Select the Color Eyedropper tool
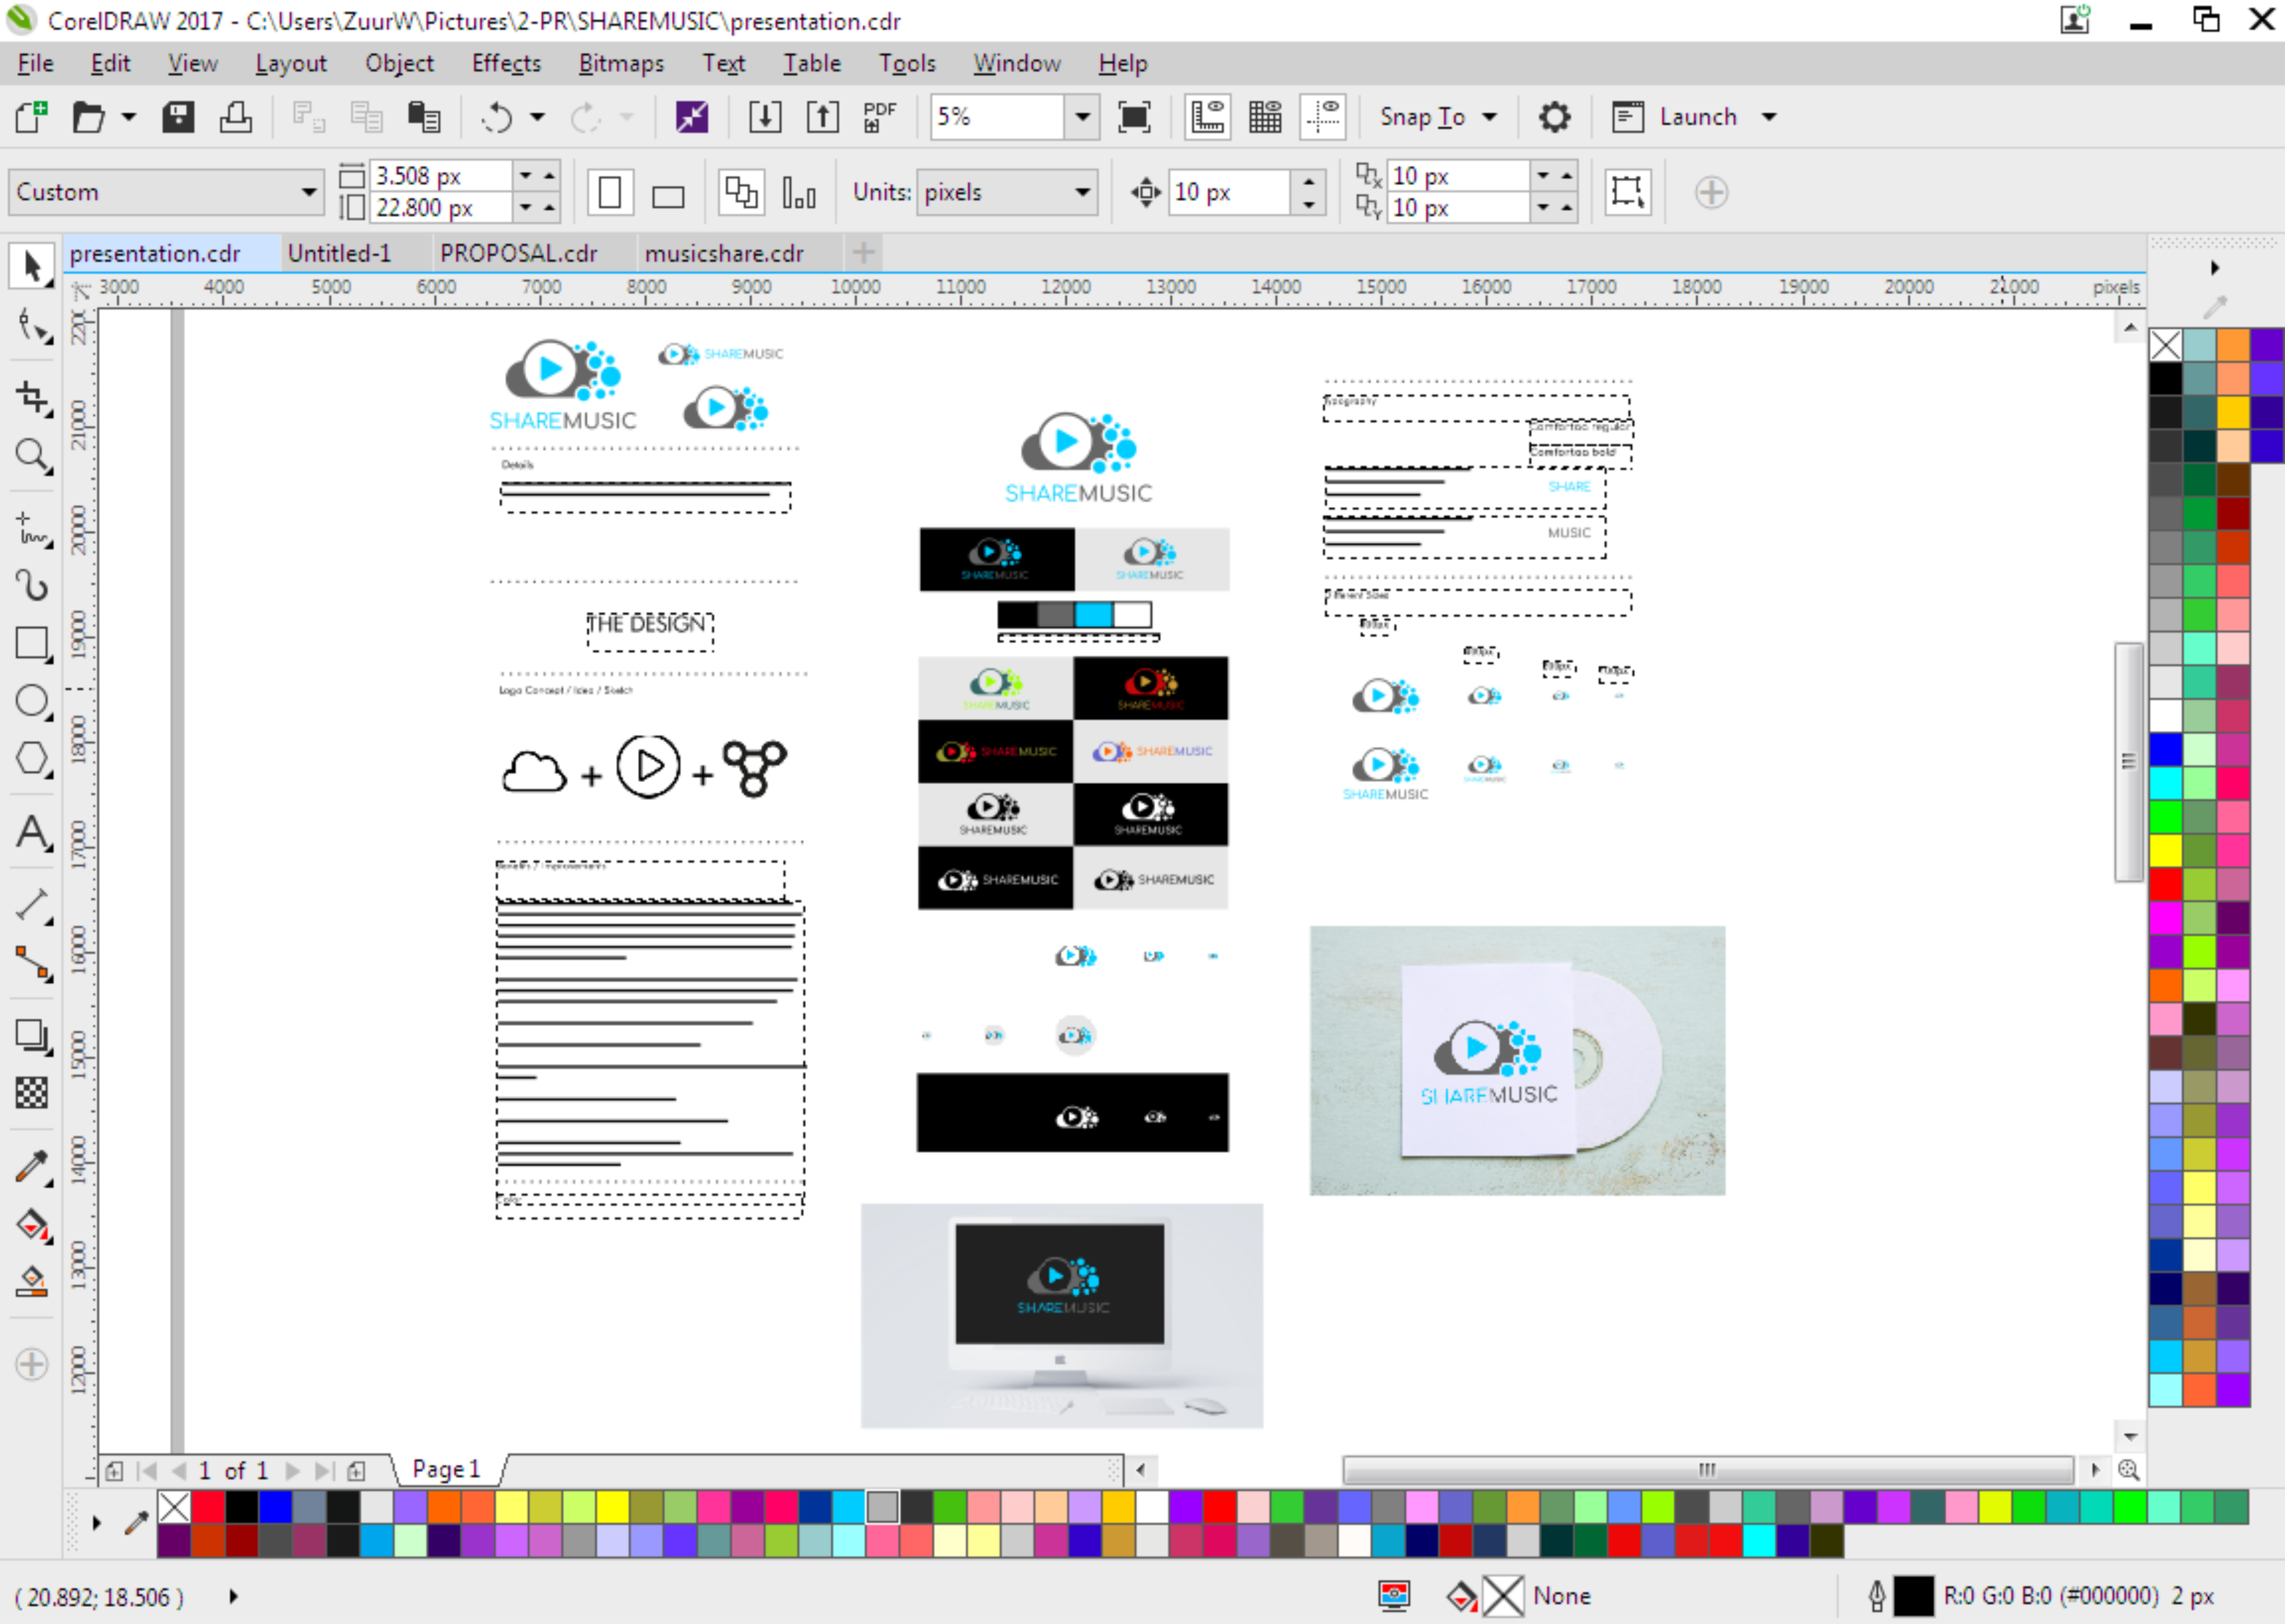The height and width of the screenshot is (1624, 2285). pos(31,1166)
